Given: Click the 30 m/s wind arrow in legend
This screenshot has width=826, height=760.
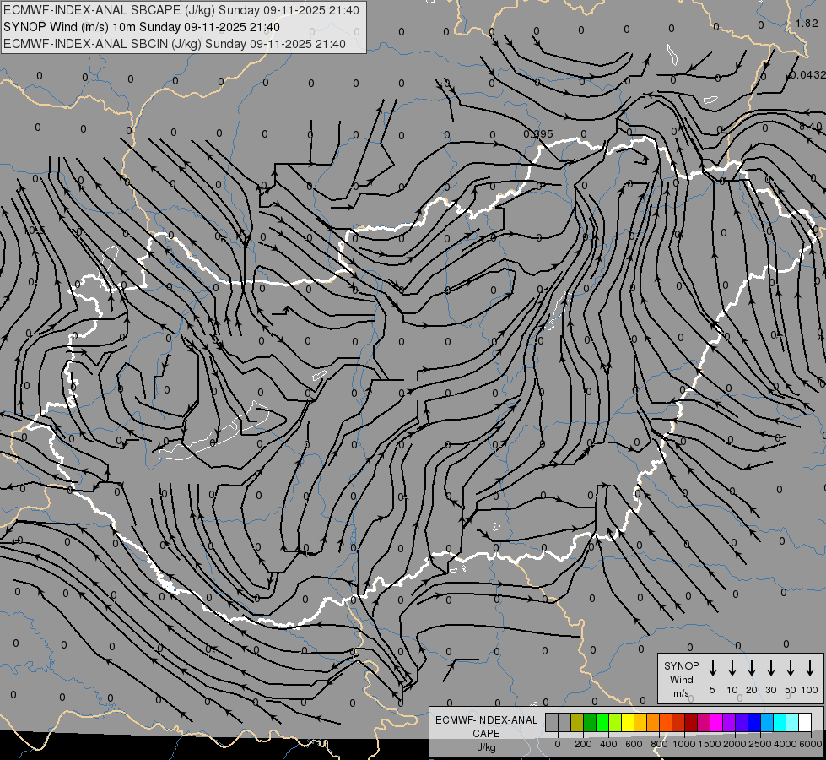Looking at the screenshot, I should pyautogui.click(x=770, y=668).
